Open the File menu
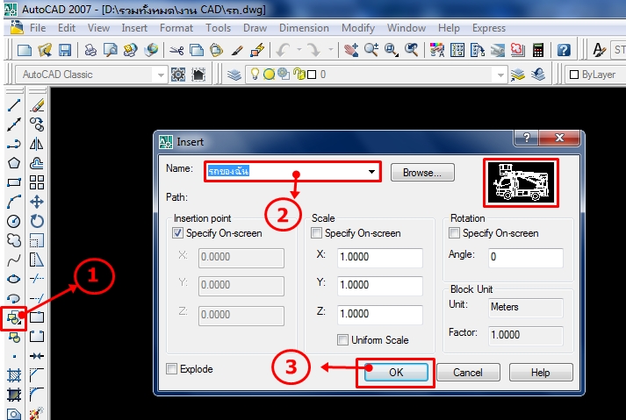 click(x=38, y=28)
